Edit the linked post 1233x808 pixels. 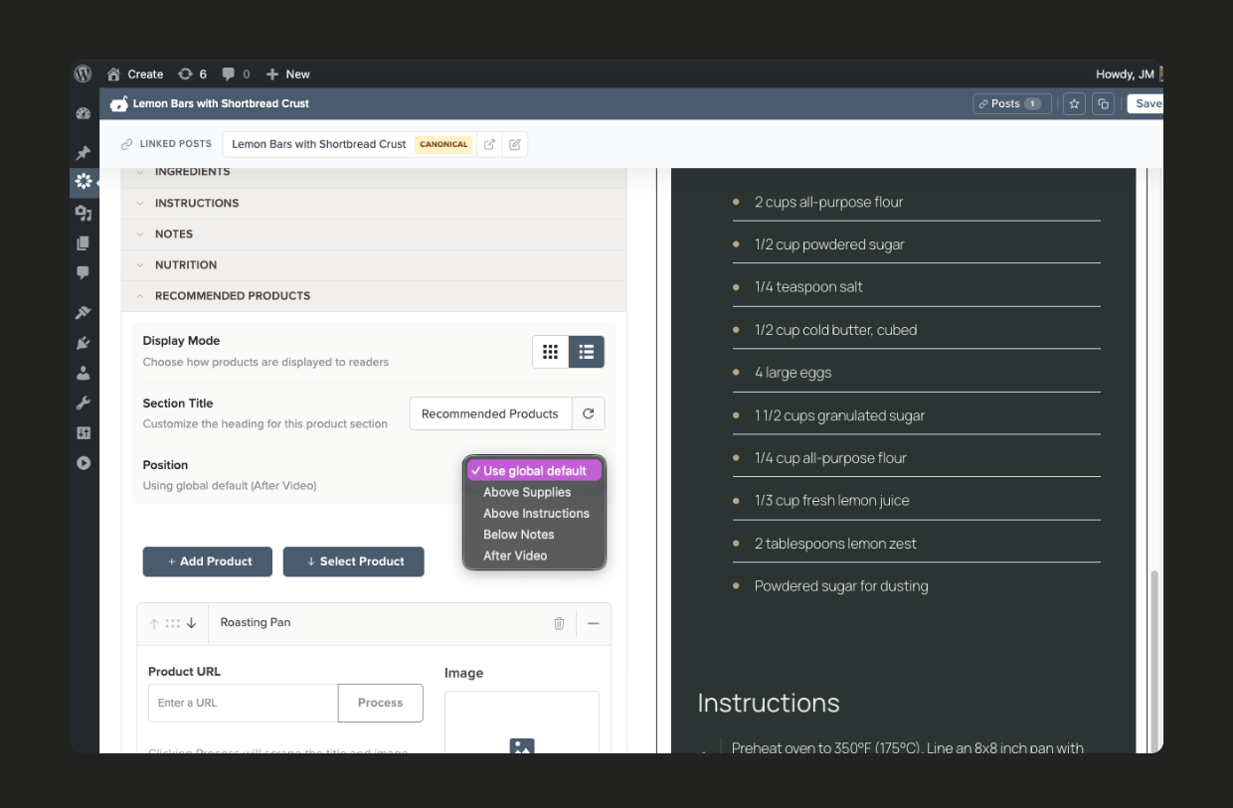point(514,144)
